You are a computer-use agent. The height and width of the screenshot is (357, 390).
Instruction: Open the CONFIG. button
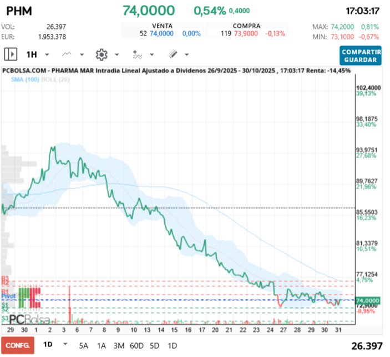(17, 345)
